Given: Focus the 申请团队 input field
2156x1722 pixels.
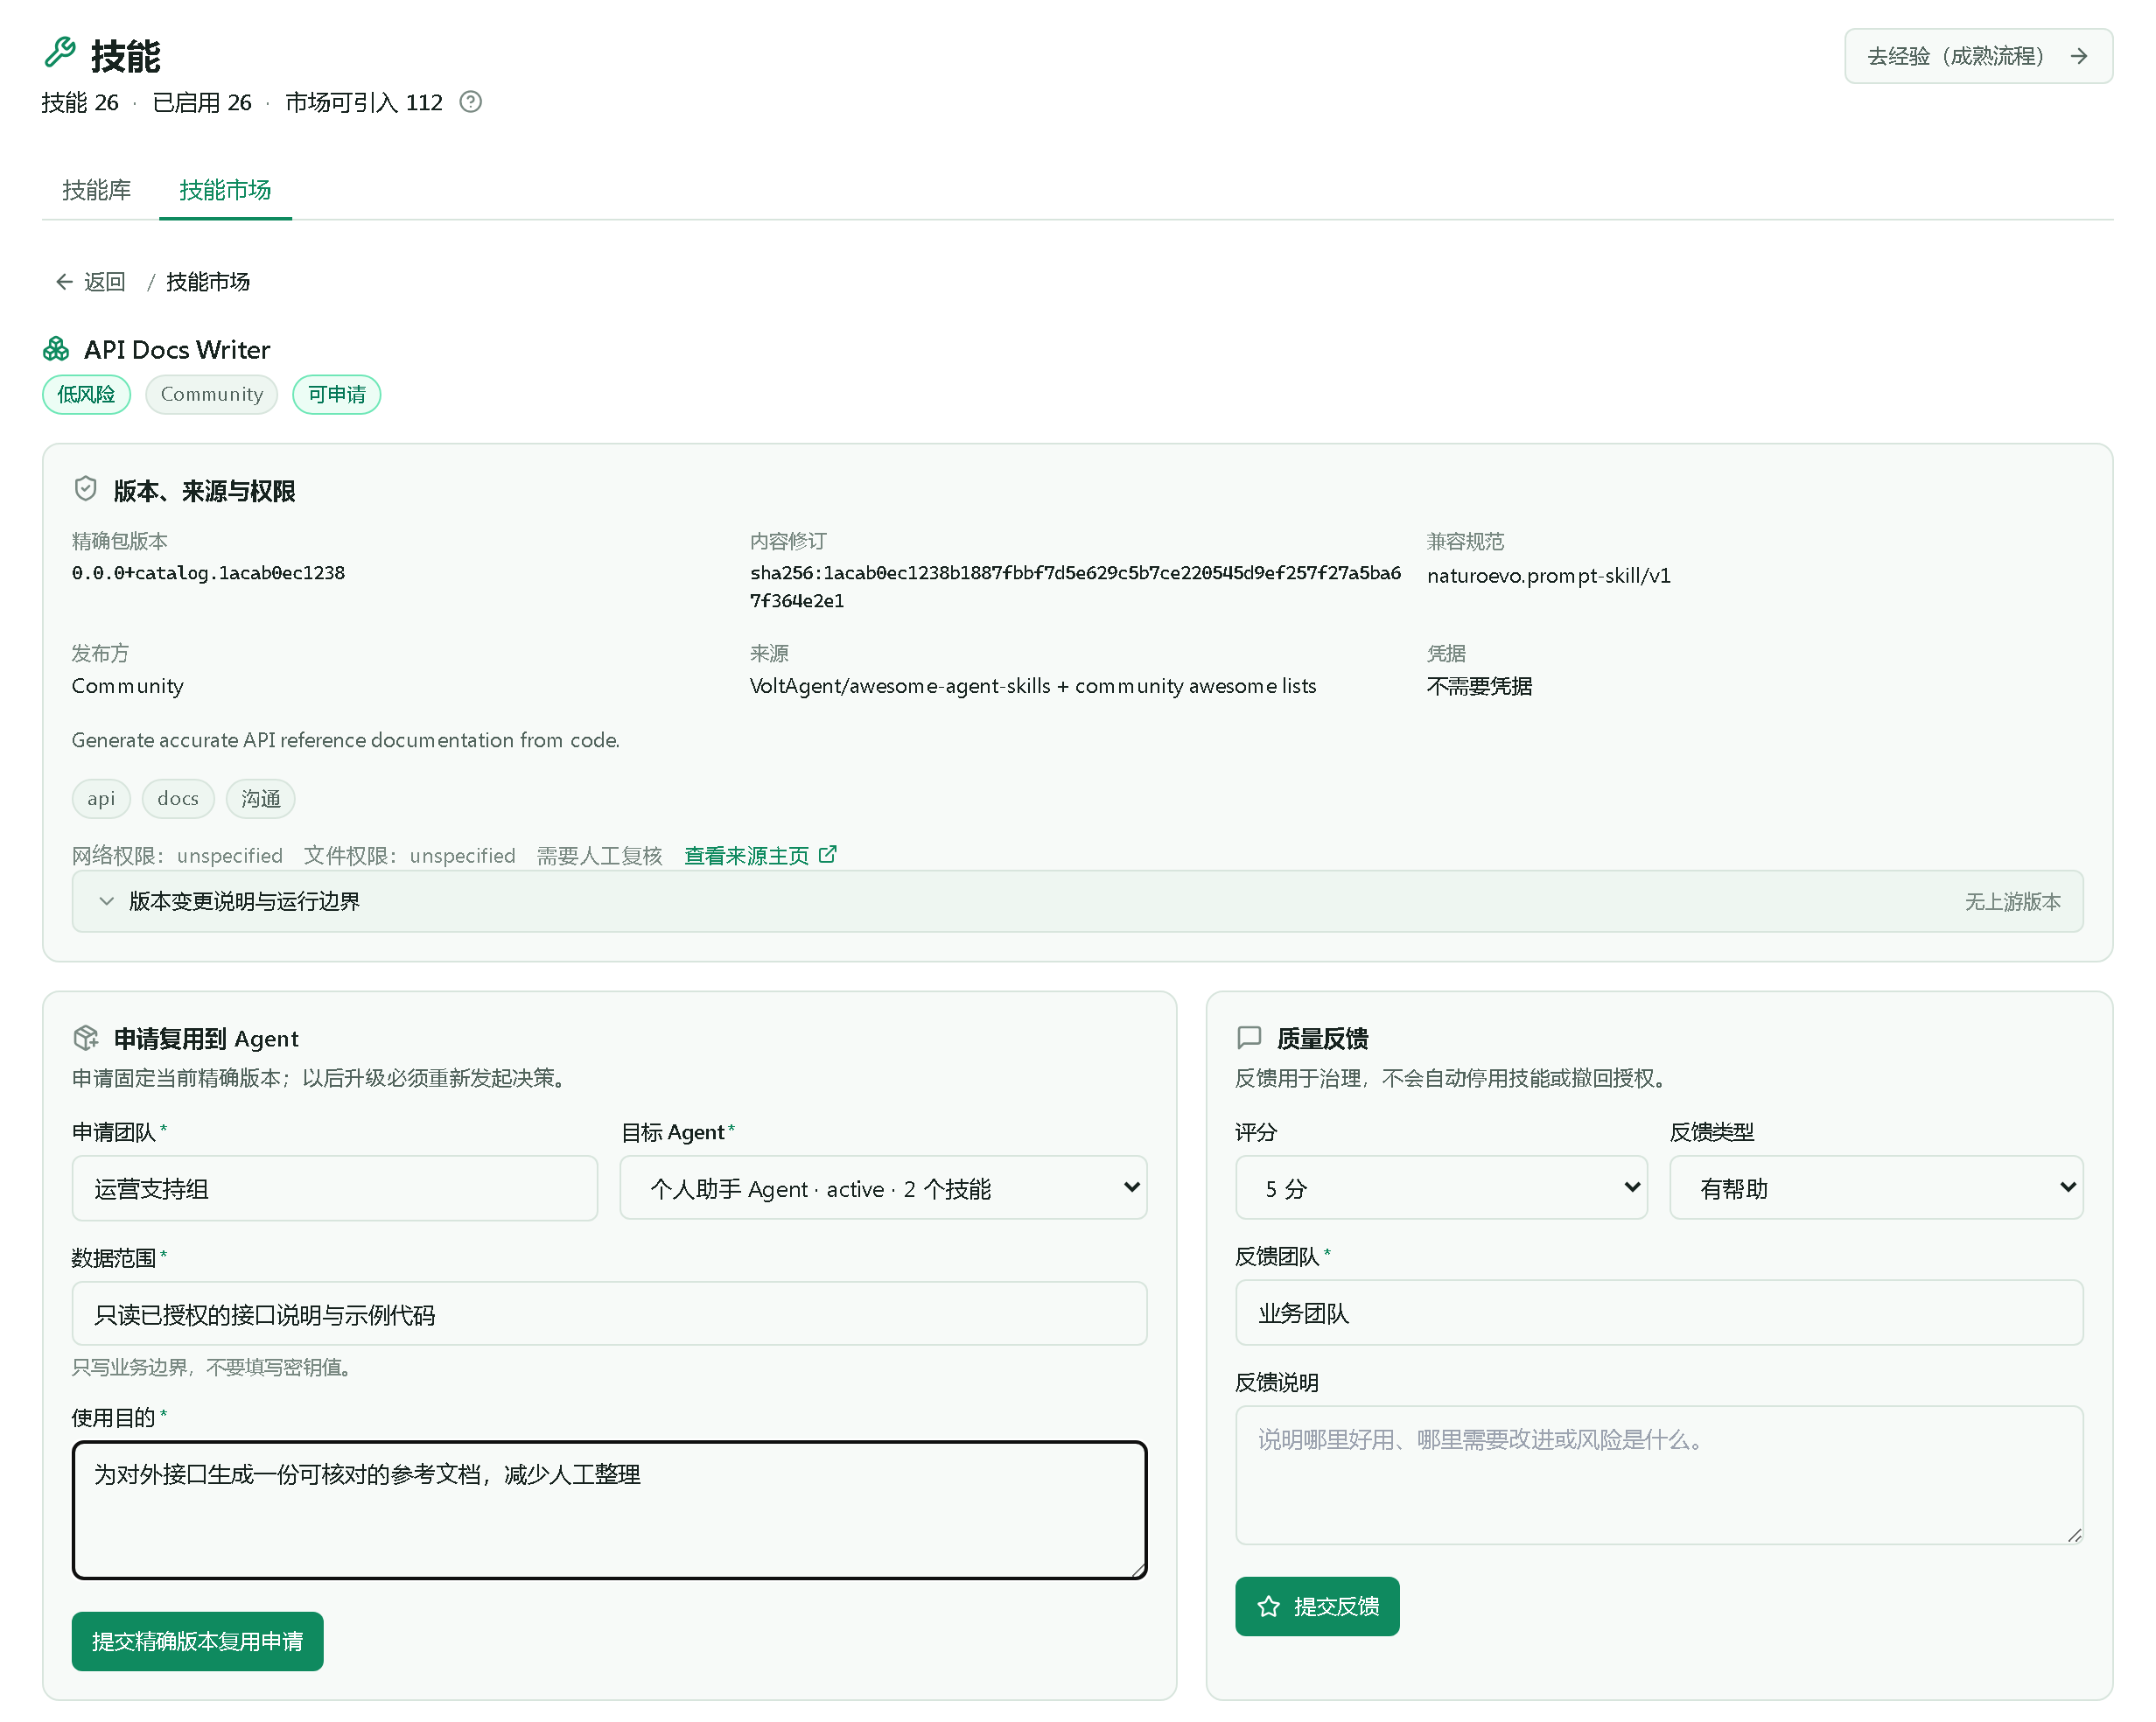Looking at the screenshot, I should [x=334, y=1188].
